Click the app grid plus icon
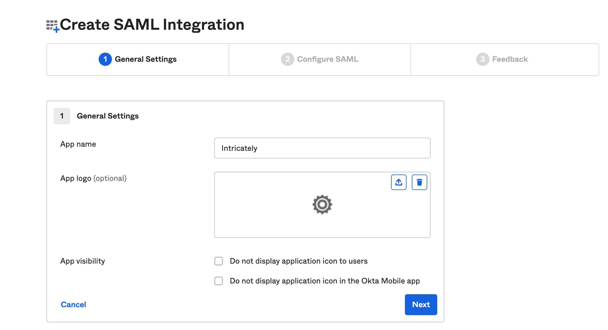This screenshot has height=330, width=608. pos(53,26)
